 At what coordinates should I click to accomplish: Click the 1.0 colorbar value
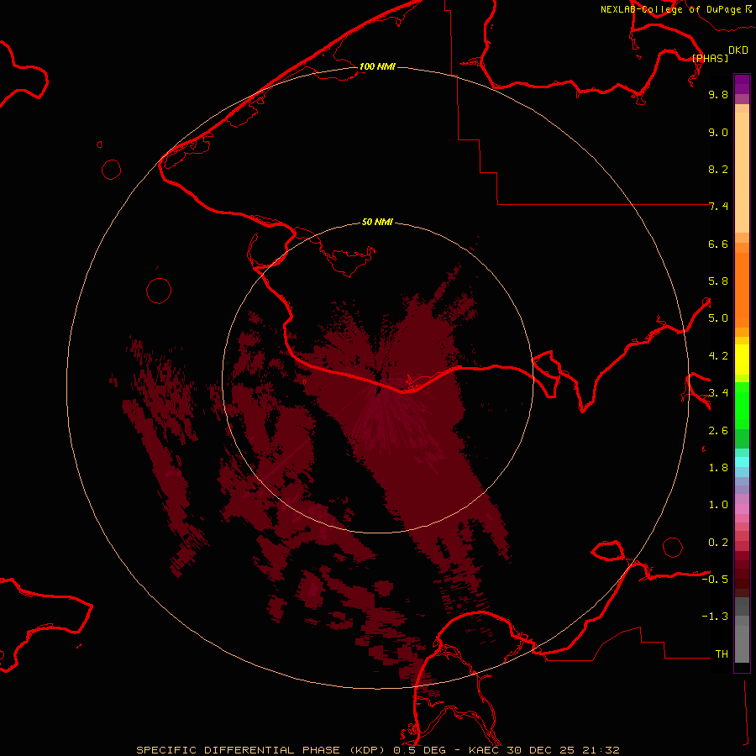pos(718,505)
